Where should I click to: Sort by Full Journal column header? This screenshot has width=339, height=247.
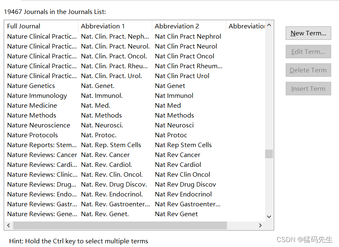tap(41, 26)
